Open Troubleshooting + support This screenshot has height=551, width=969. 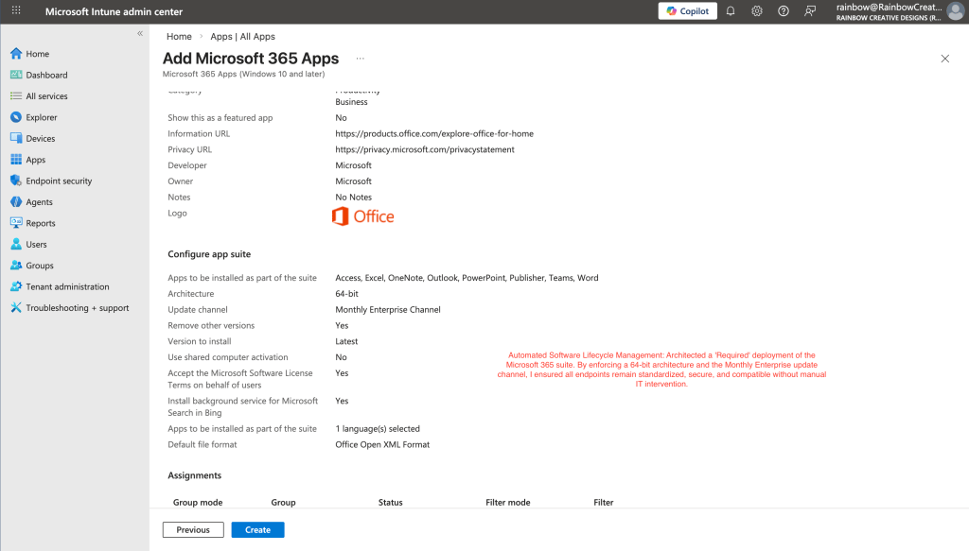point(77,308)
